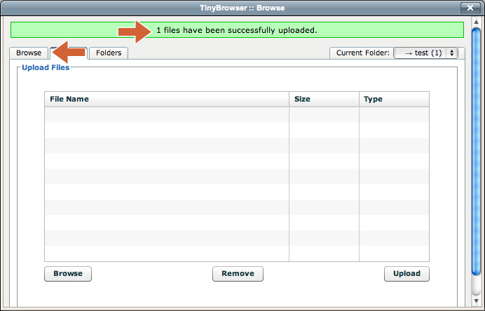Click the Type column header
The height and width of the screenshot is (311, 485).
[x=394, y=99]
